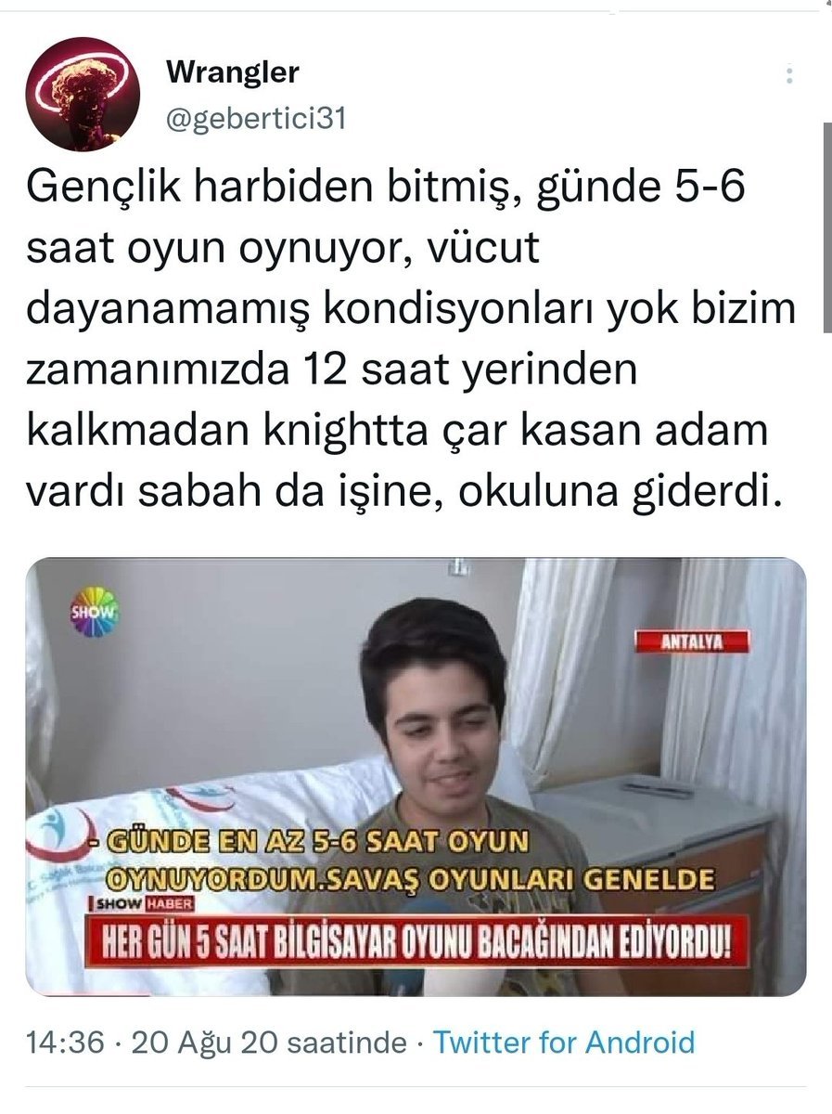
Task: Click the red crescent logo on pillow
Action: click(x=58, y=833)
